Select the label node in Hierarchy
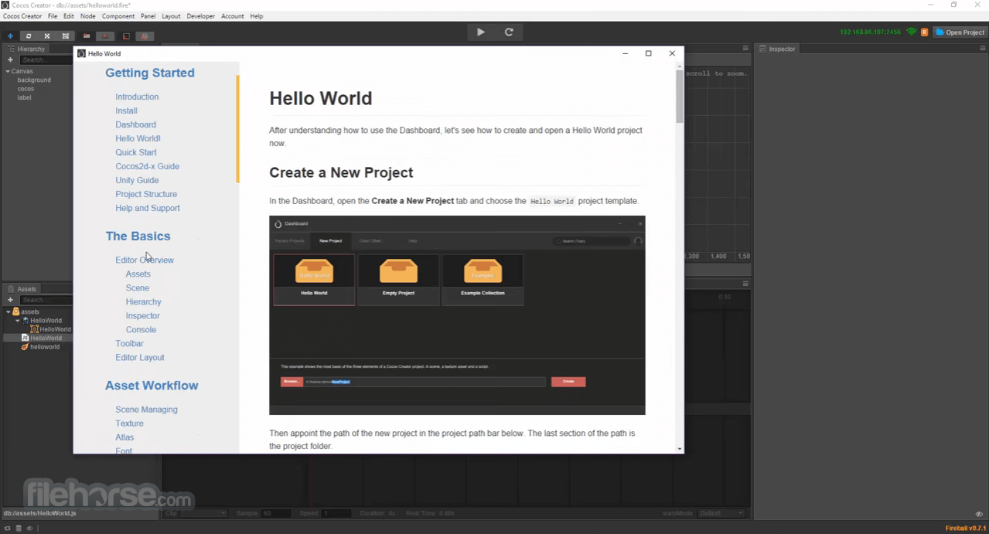This screenshot has width=989, height=534. pyautogui.click(x=24, y=98)
